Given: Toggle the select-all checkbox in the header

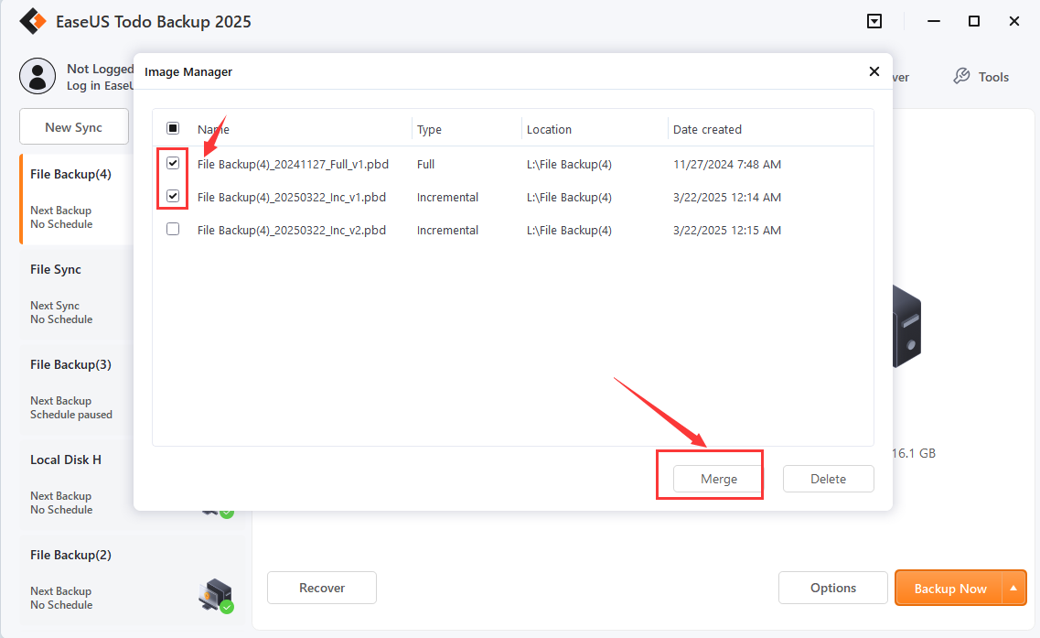Looking at the screenshot, I should pyautogui.click(x=173, y=128).
